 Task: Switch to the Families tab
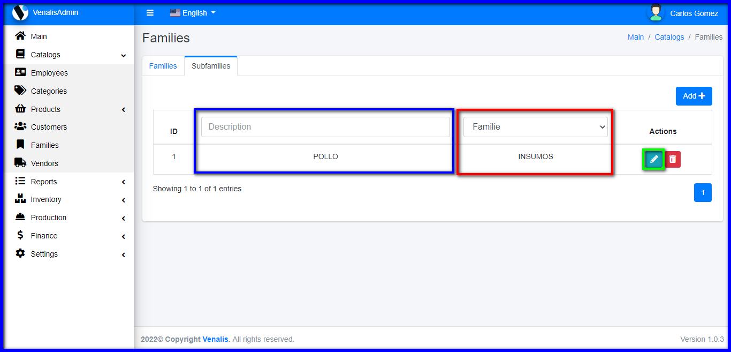click(x=163, y=66)
